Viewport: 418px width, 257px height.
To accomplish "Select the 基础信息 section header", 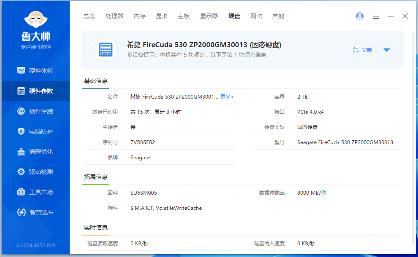I will point(96,81).
